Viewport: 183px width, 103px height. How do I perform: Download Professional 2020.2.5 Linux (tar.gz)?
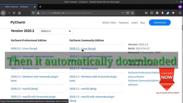coord(24,48)
